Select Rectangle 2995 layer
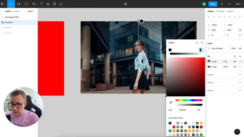Image resolution: width=244 pixels, height=137 pixels. (19, 17)
